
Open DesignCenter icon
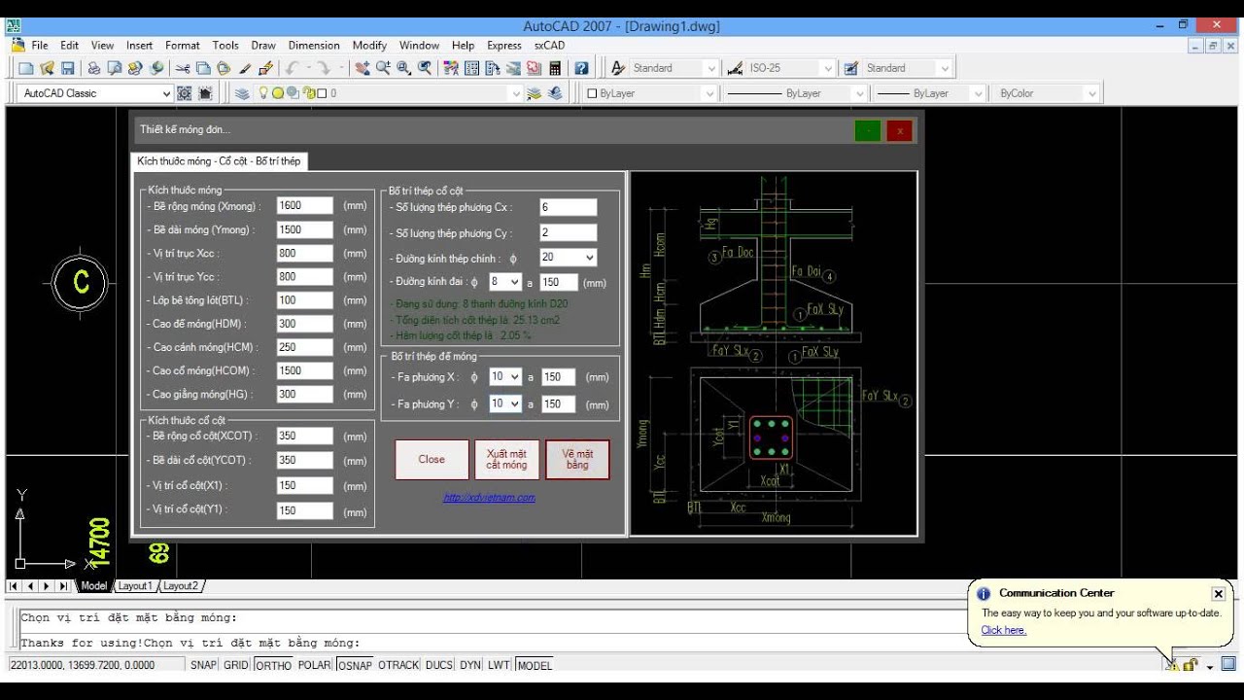(471, 68)
